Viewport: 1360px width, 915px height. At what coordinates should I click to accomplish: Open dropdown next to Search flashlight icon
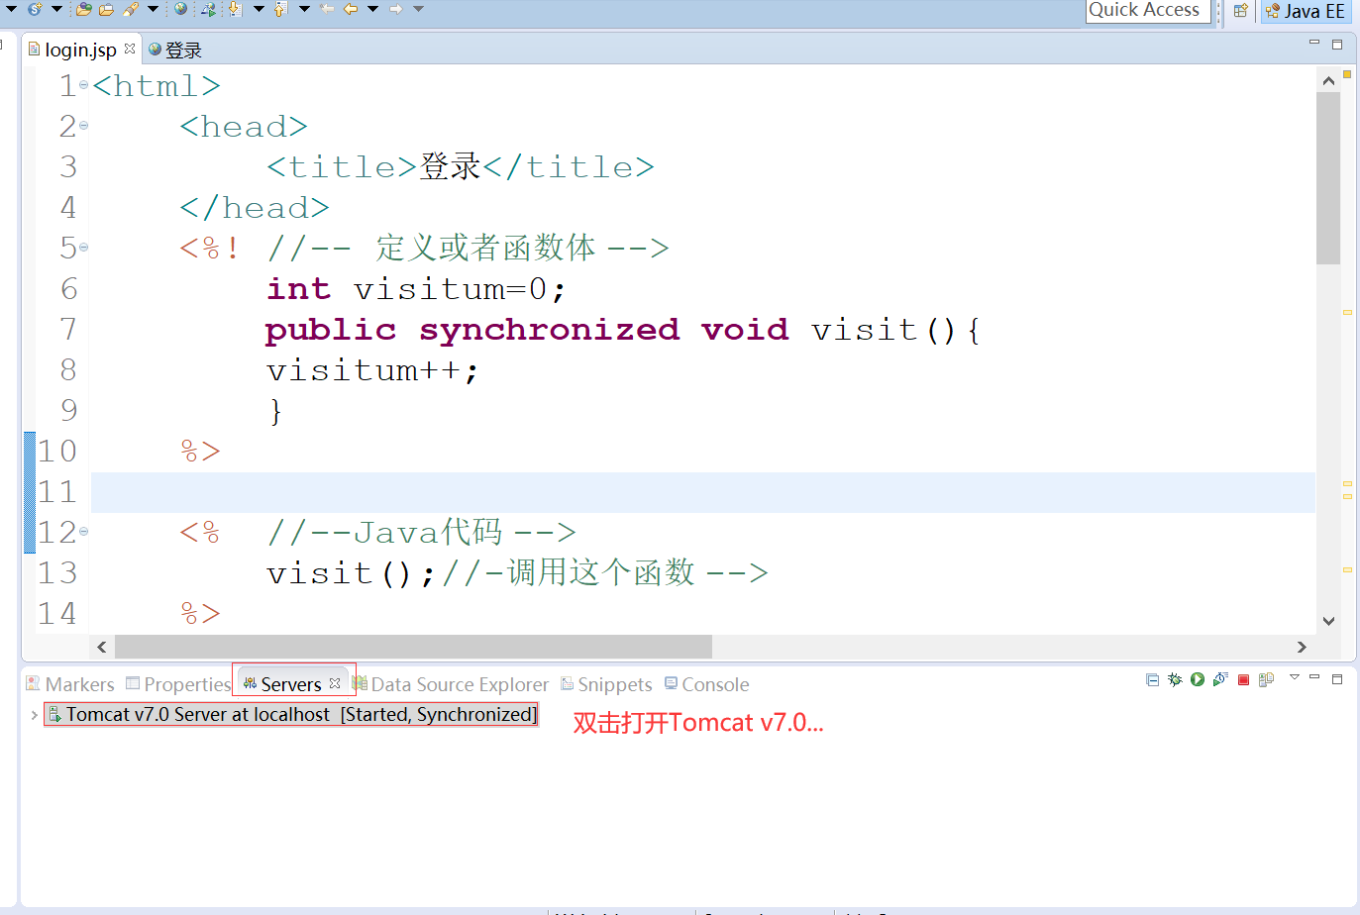coord(154,9)
